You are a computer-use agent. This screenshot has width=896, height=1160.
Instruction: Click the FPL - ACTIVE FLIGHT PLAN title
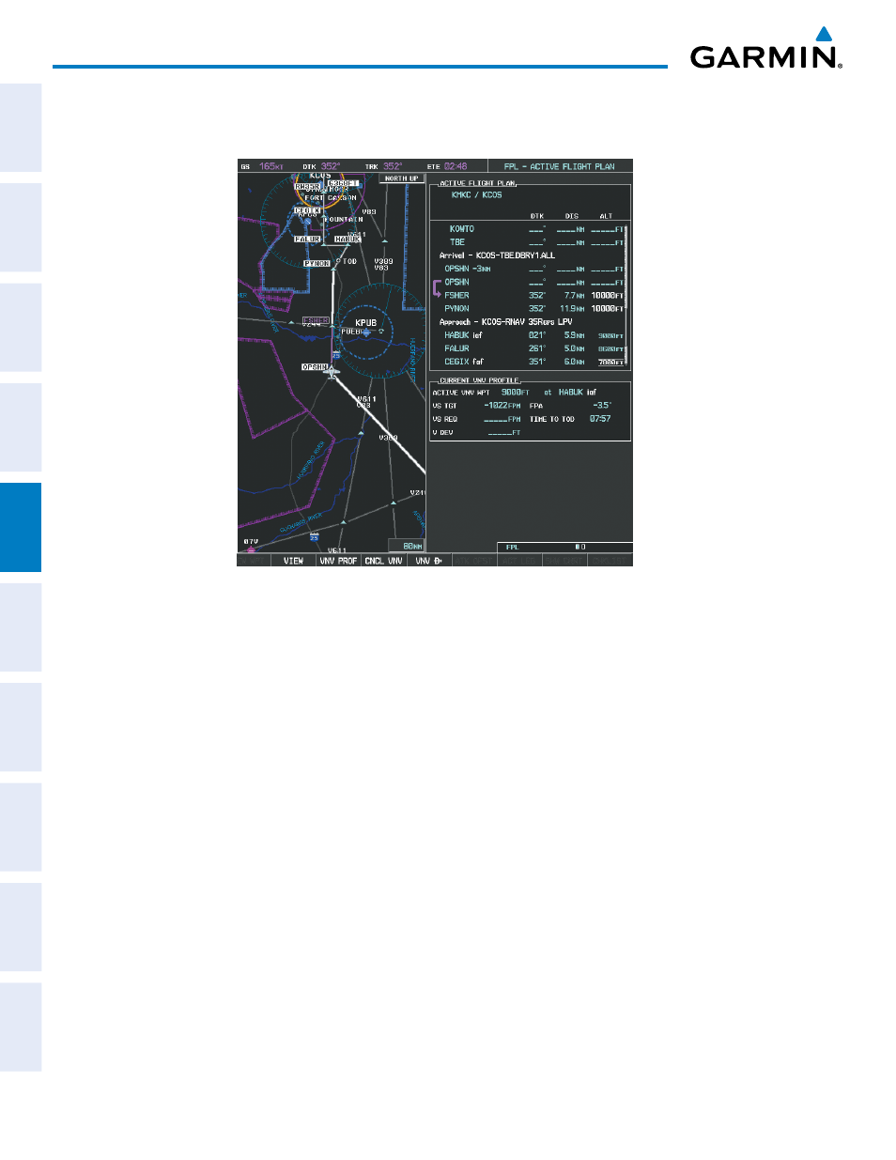560,166
